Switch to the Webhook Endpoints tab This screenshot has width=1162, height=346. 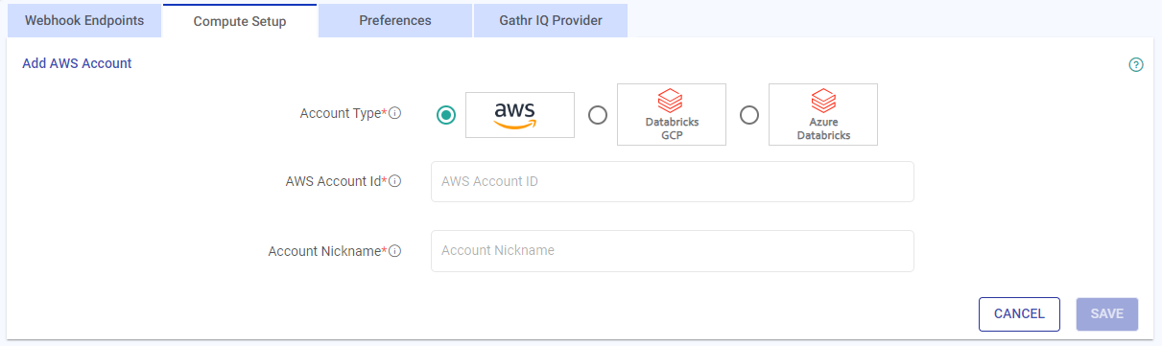84,20
